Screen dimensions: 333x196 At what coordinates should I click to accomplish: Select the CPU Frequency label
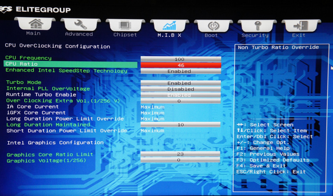(28, 58)
